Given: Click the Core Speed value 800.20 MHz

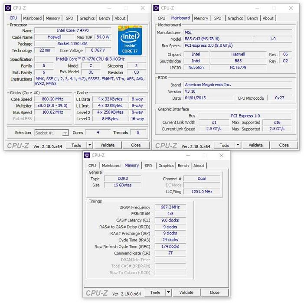Looking at the screenshot, I should point(52,99).
